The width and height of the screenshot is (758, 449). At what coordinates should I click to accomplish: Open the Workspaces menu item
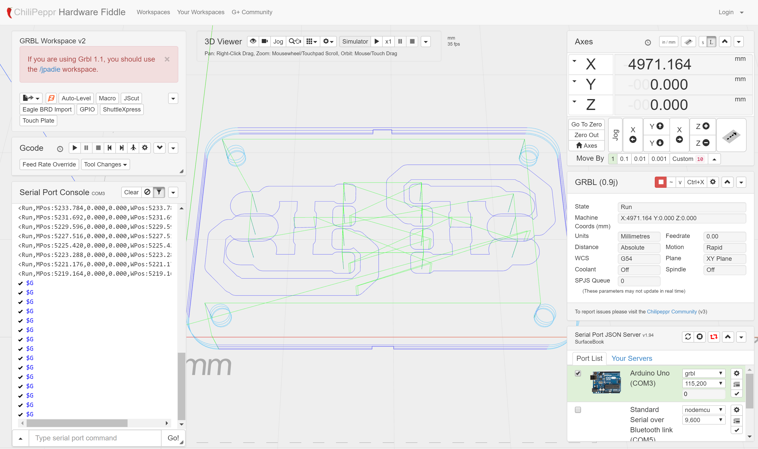[153, 12]
